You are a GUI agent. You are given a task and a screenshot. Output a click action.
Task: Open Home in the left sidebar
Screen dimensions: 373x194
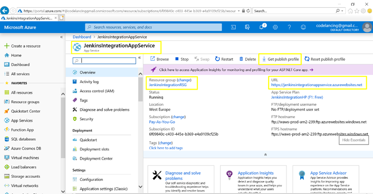13,55
